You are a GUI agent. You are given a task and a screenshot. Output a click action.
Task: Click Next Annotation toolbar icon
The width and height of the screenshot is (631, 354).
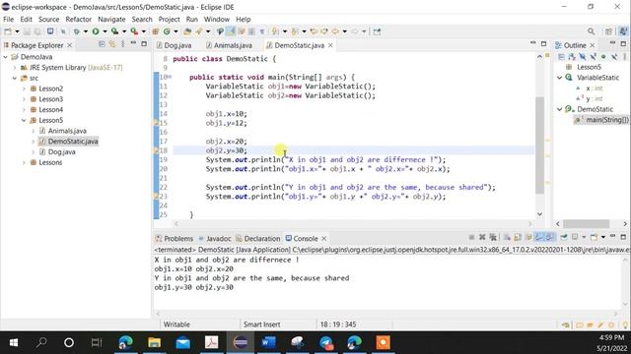click(x=275, y=31)
